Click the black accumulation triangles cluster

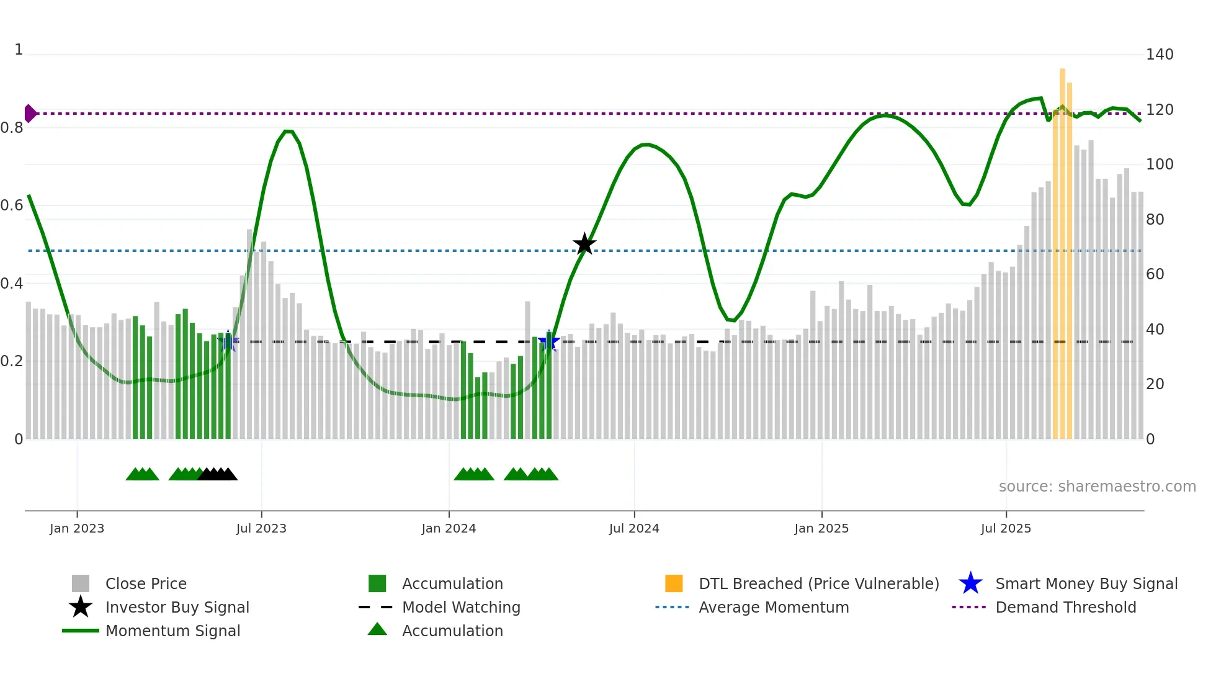tap(217, 474)
